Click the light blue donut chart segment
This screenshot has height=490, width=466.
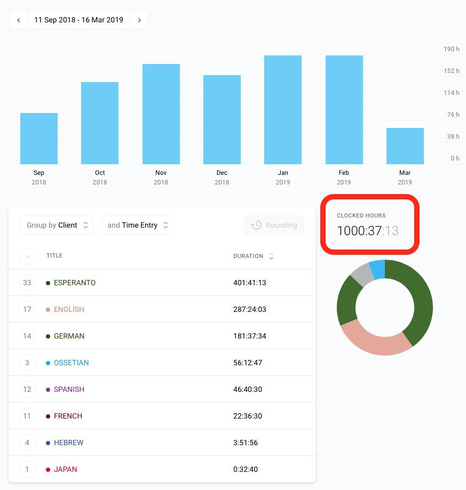click(x=378, y=270)
